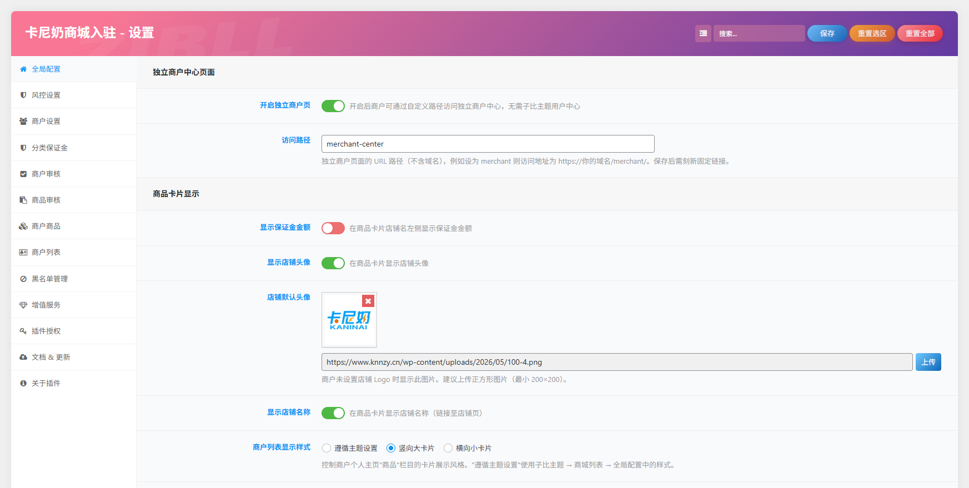Remove the default shop avatar with red X
The width and height of the screenshot is (969, 488).
tap(368, 301)
